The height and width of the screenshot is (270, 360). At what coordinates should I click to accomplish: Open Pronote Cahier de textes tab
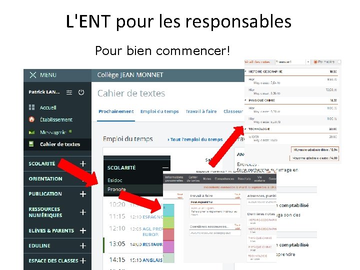tap(193, 179)
